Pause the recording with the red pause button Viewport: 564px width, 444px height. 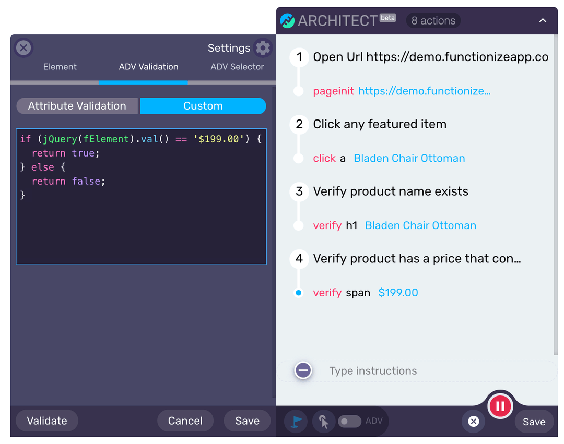point(500,406)
